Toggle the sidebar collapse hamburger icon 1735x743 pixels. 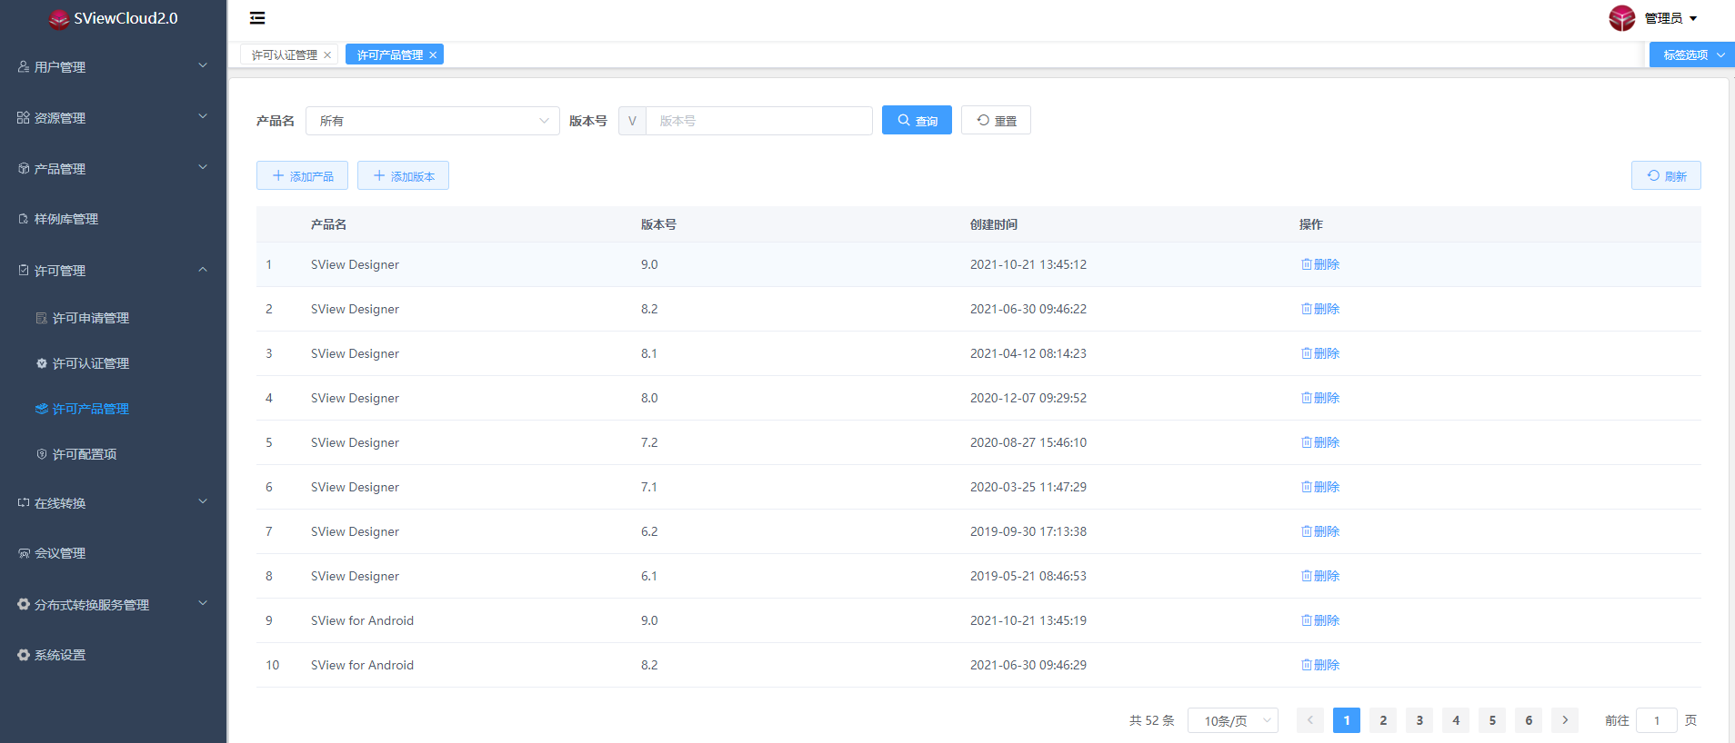click(257, 18)
